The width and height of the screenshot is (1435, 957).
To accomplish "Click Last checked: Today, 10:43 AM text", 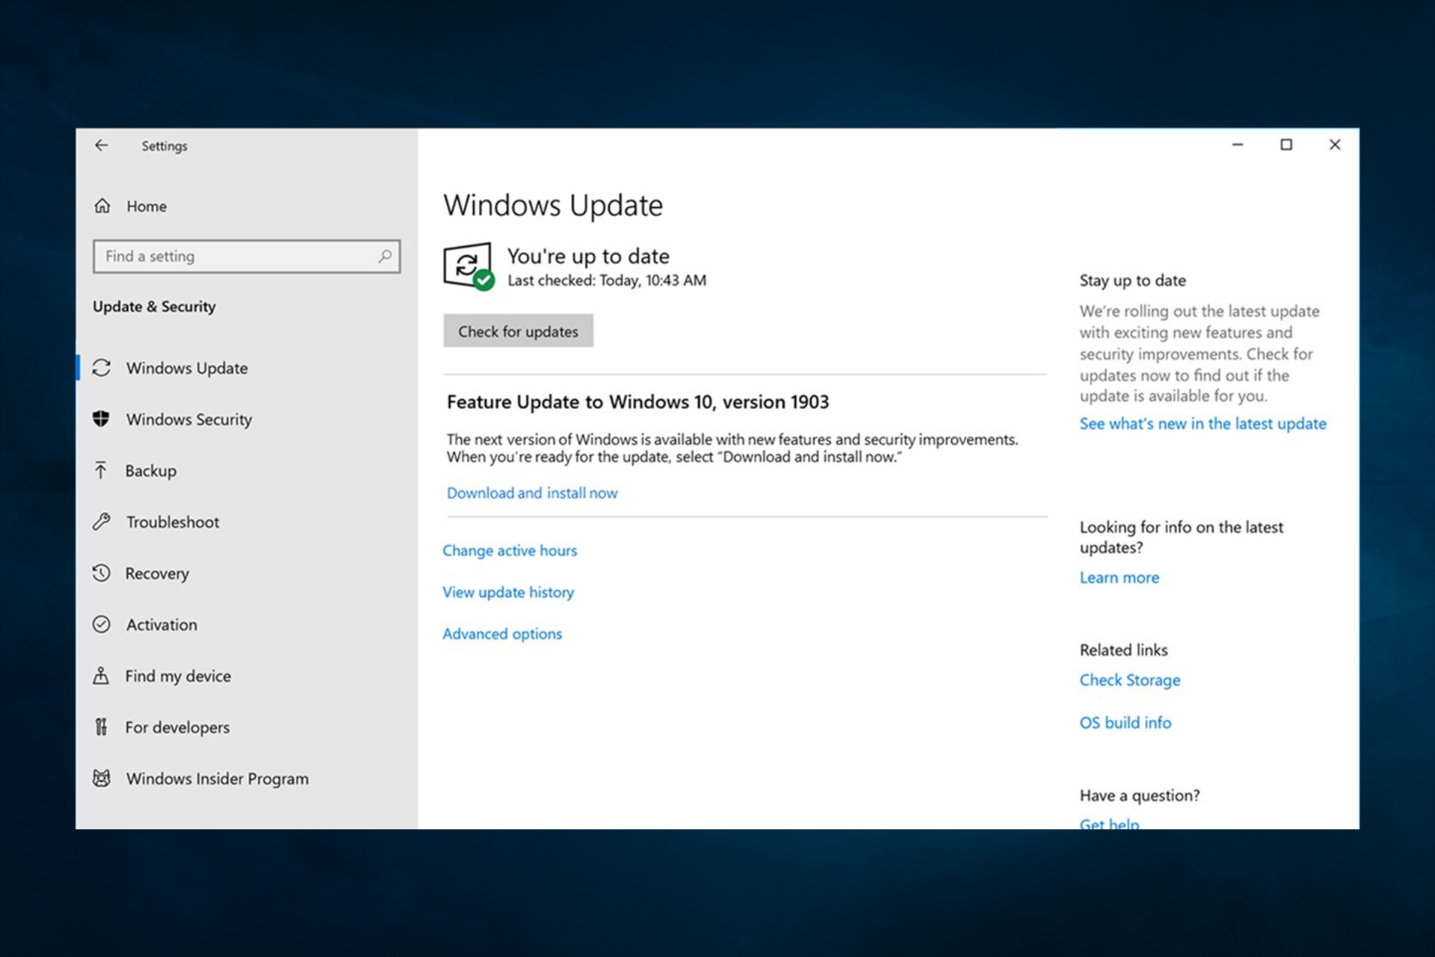I will pos(607,280).
